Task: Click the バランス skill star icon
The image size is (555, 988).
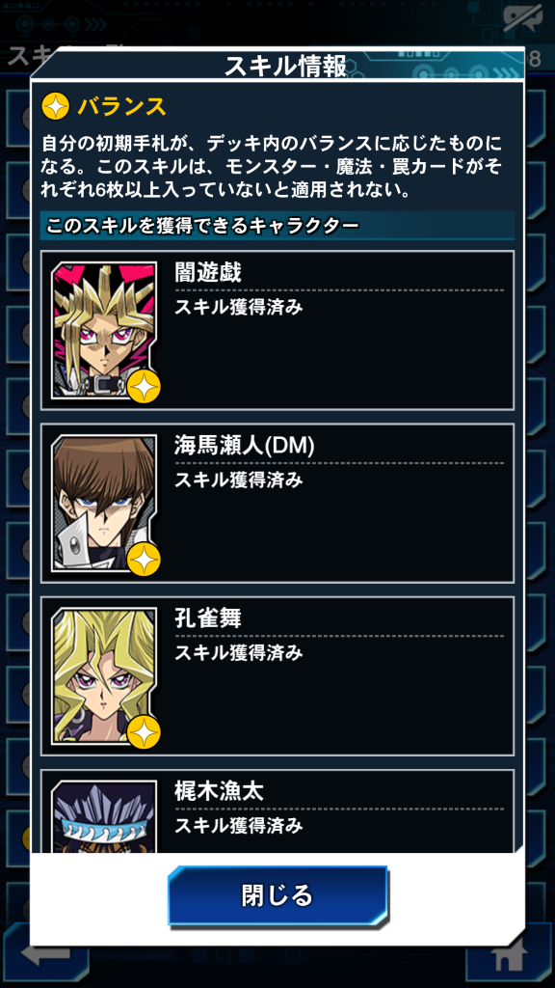Action: point(55,107)
